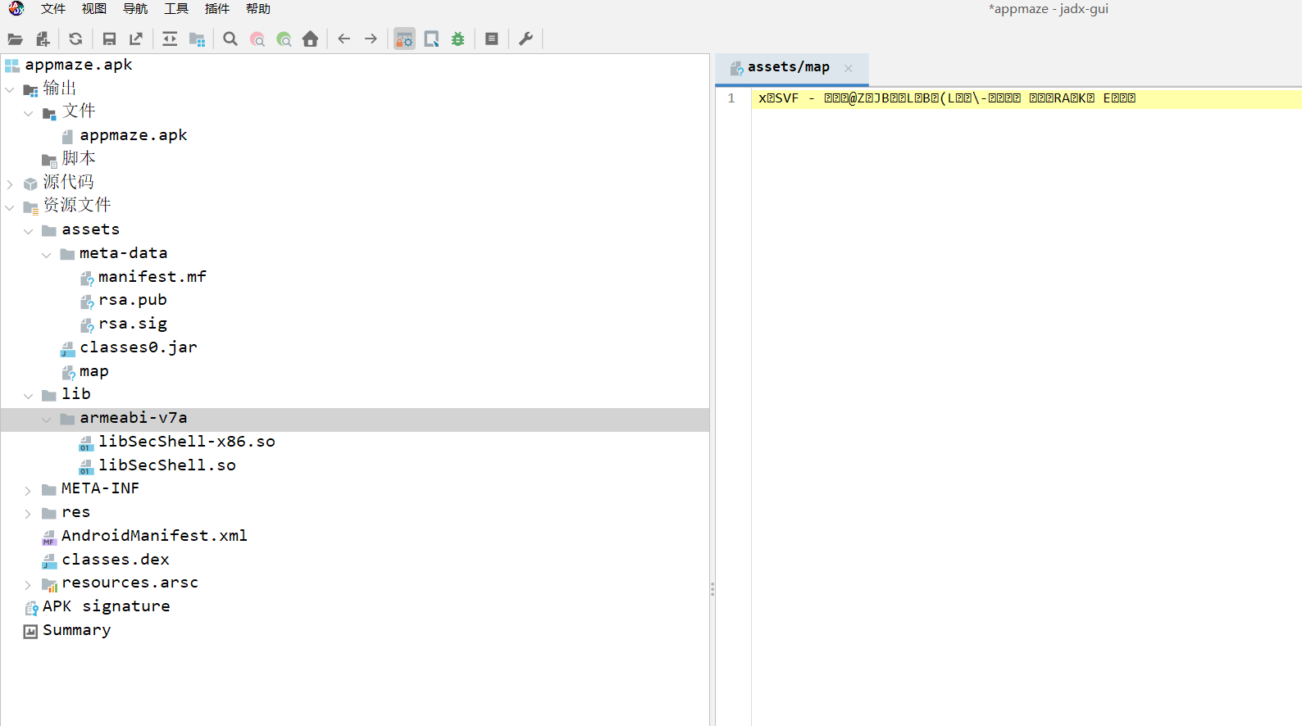The height and width of the screenshot is (726, 1302).
Task: Collapse the assets folder
Action: coord(29,231)
